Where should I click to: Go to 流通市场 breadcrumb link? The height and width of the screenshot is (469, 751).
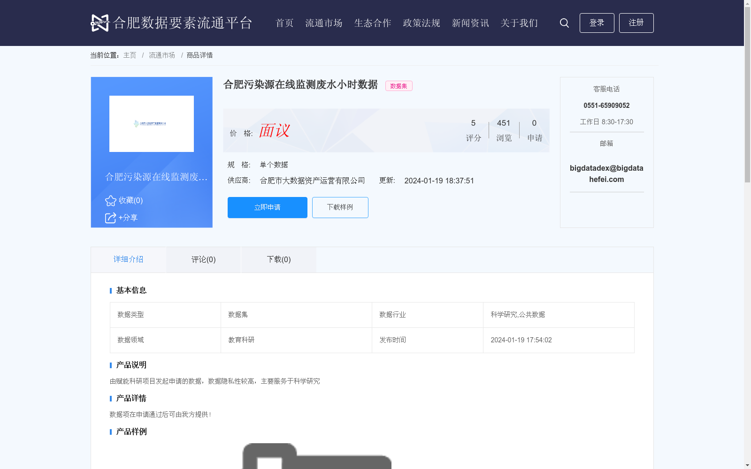click(x=162, y=55)
